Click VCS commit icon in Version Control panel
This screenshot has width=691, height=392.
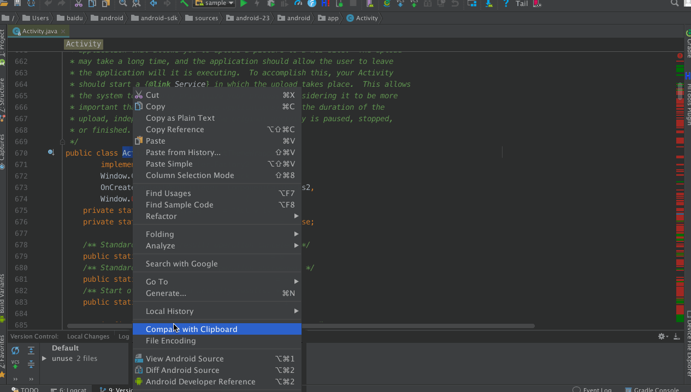tap(15, 364)
